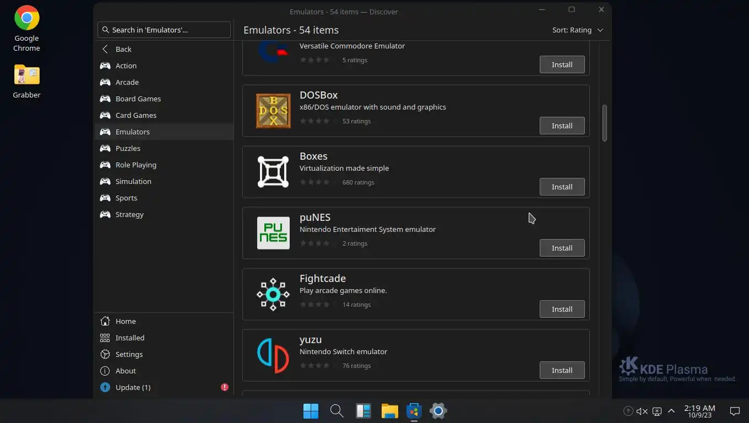Click the taskbar clock showing 2:19 AM
This screenshot has width=749, height=423.
[699, 411]
